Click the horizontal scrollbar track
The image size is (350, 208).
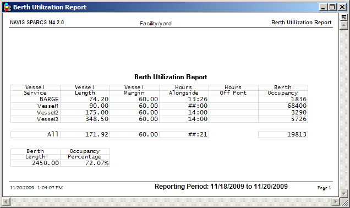click(171, 202)
